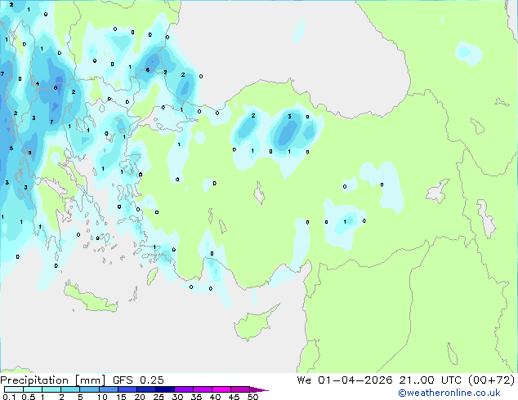This screenshot has height=400, width=518.
Task: Click the legend label '50'
Action: click(x=252, y=397)
